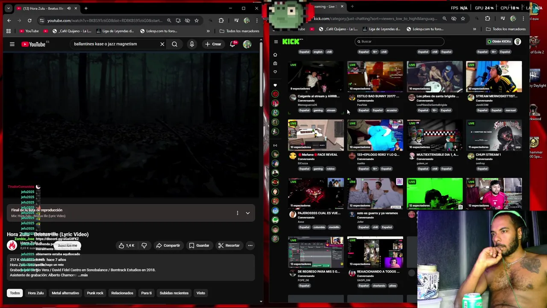Bookmark YouTube page with star icon
The width and height of the screenshot is (547, 308).
point(197,21)
